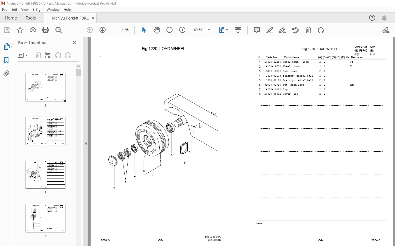Upload the file to cloud storage
The width and height of the screenshot is (395, 246).
coord(33,30)
